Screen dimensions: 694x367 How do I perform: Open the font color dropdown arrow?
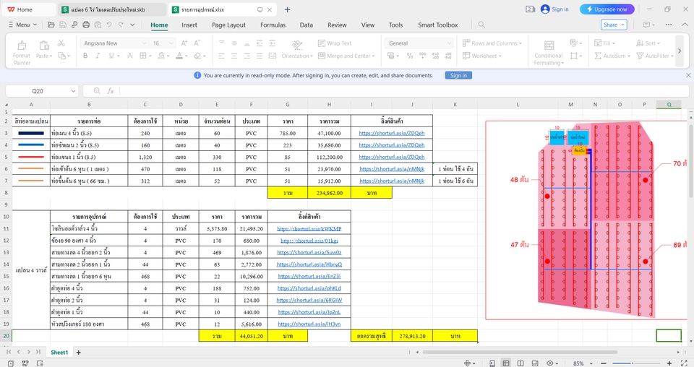click(x=186, y=56)
